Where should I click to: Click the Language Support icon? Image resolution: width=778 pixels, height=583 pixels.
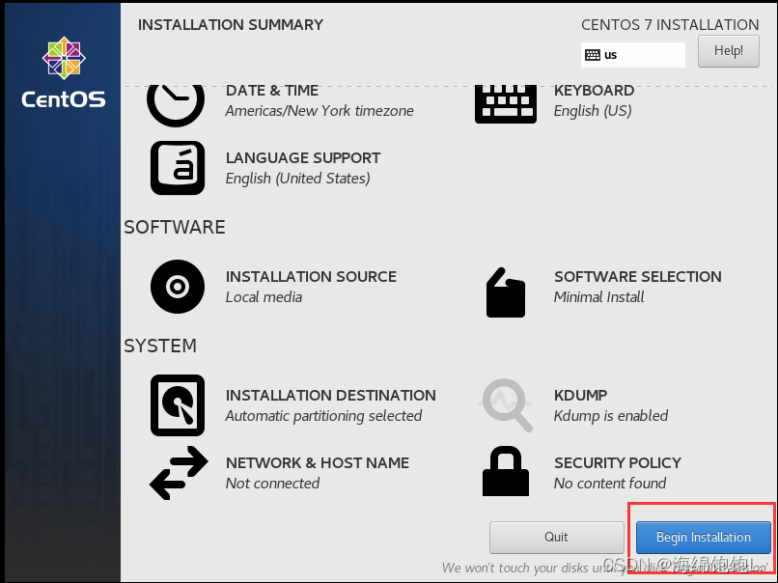click(178, 168)
